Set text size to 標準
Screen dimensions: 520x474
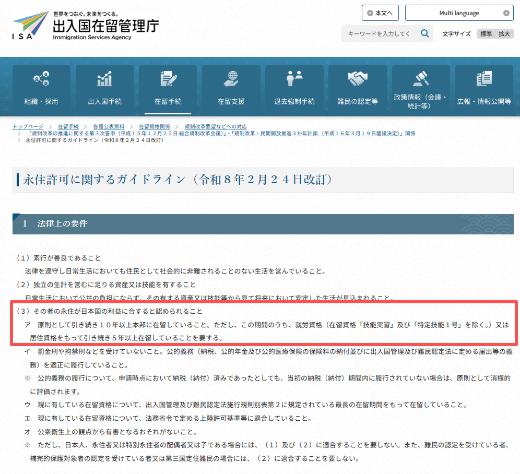[x=486, y=34]
